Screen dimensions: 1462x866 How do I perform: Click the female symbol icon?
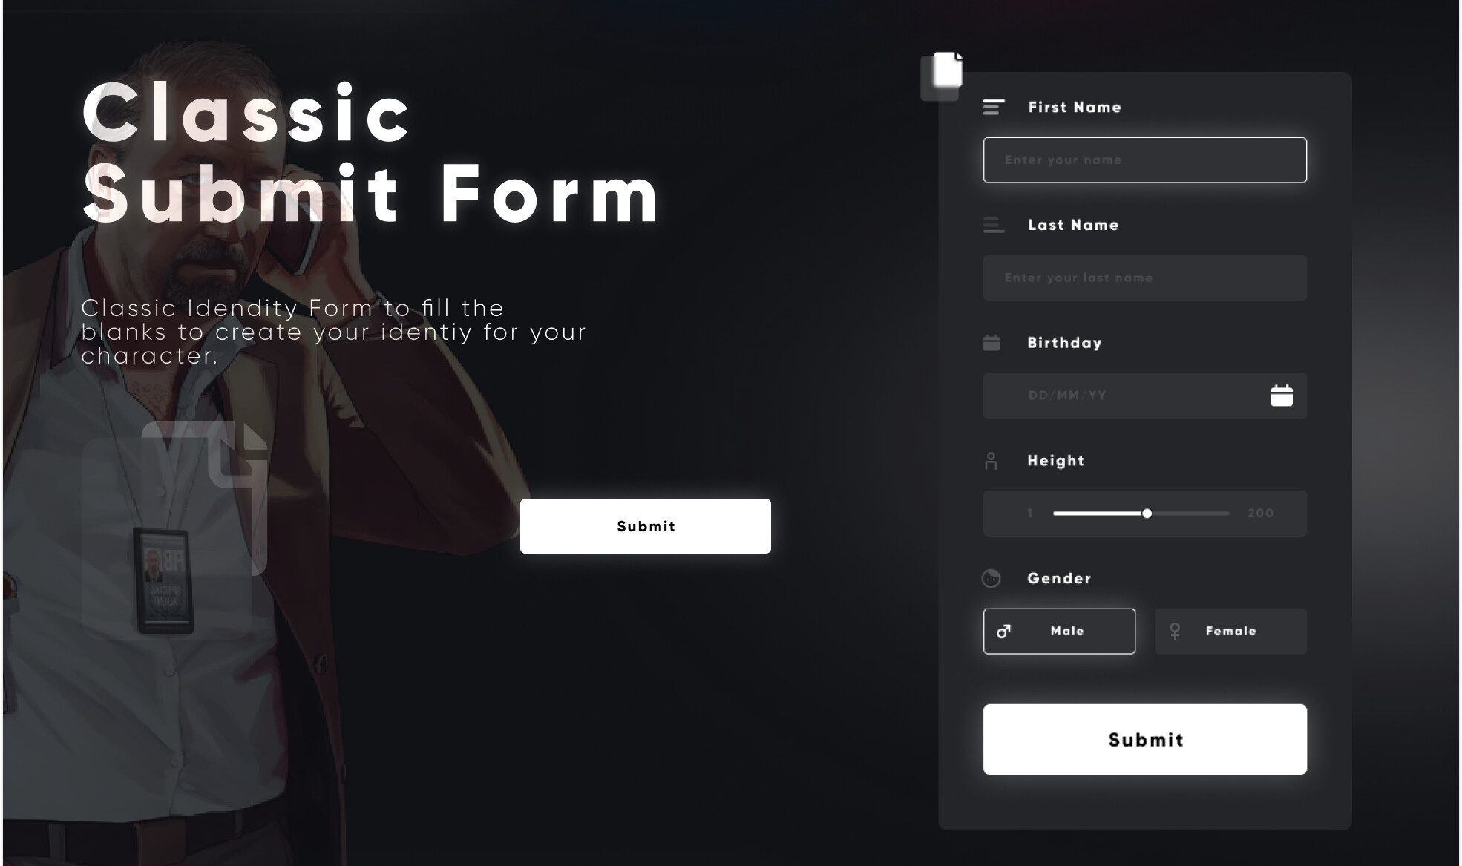click(x=1175, y=632)
